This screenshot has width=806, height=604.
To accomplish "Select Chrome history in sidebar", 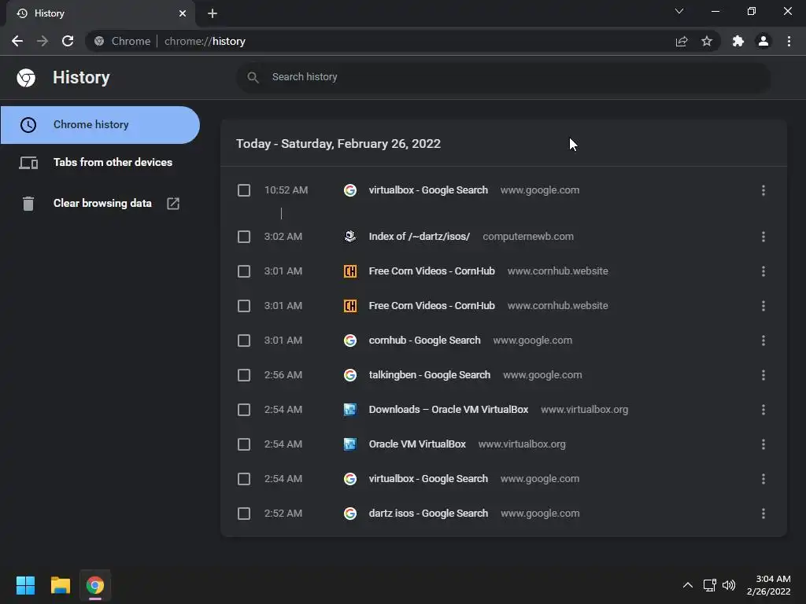I will click(100, 125).
